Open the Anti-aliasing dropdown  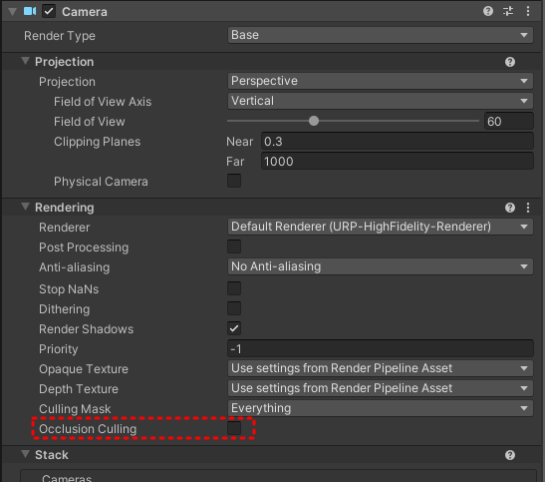(381, 266)
